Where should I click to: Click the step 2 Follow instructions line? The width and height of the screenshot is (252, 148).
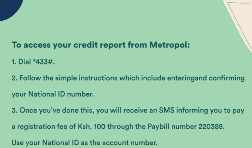point(128,78)
